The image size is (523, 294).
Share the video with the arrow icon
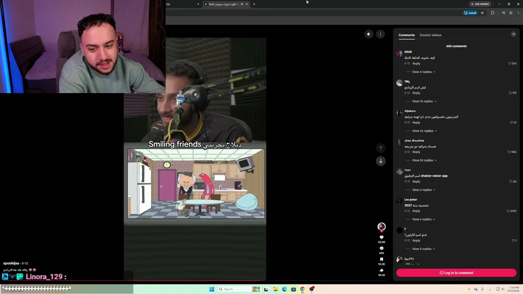[x=382, y=270]
